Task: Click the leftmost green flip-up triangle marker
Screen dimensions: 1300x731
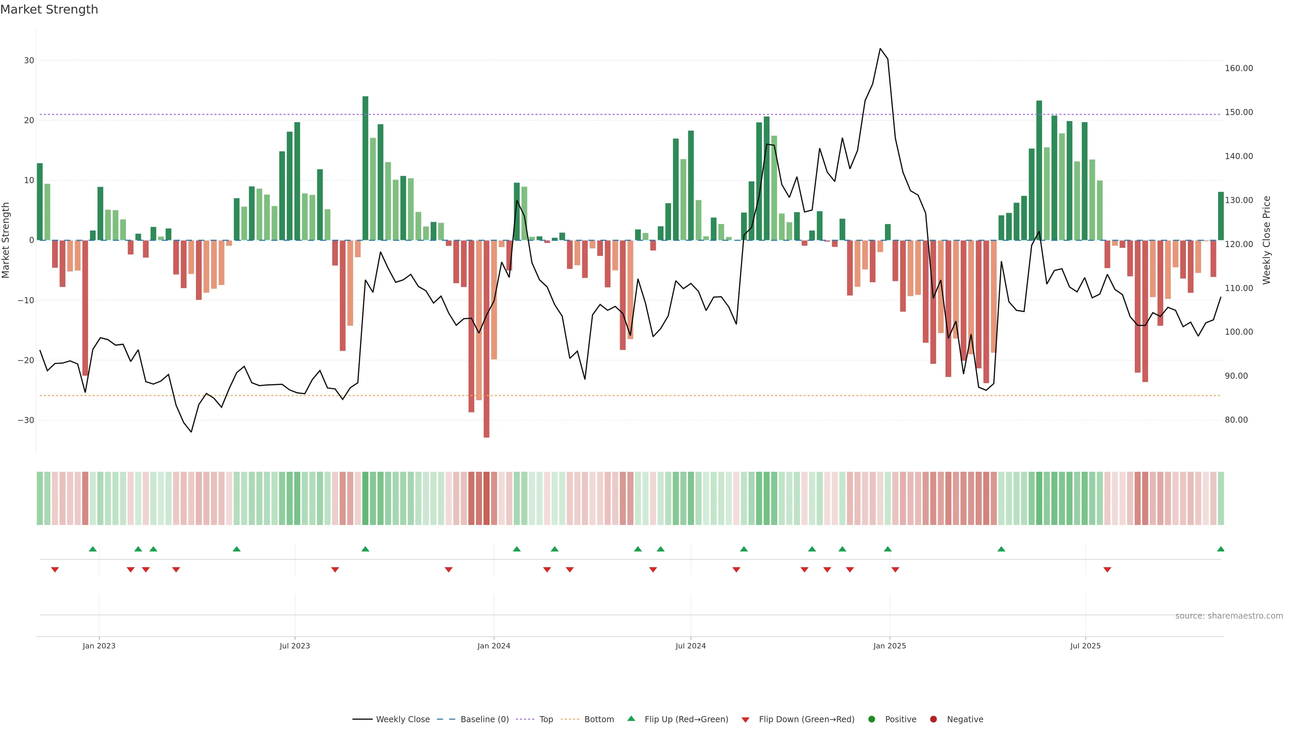Action: pyautogui.click(x=93, y=549)
